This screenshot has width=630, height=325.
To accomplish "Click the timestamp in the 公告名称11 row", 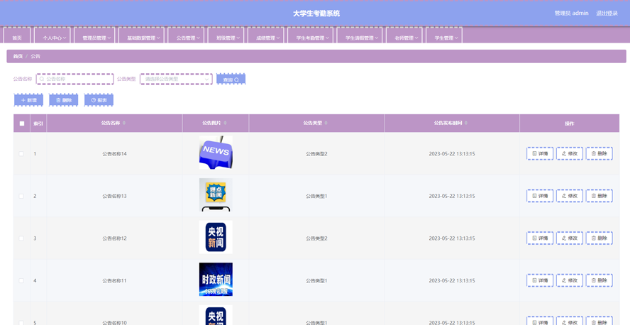I will tap(452, 281).
